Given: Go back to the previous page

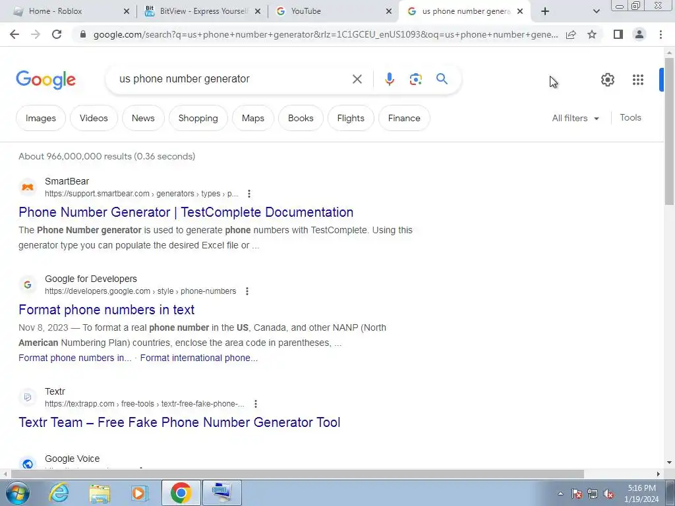Looking at the screenshot, I should 15,34.
